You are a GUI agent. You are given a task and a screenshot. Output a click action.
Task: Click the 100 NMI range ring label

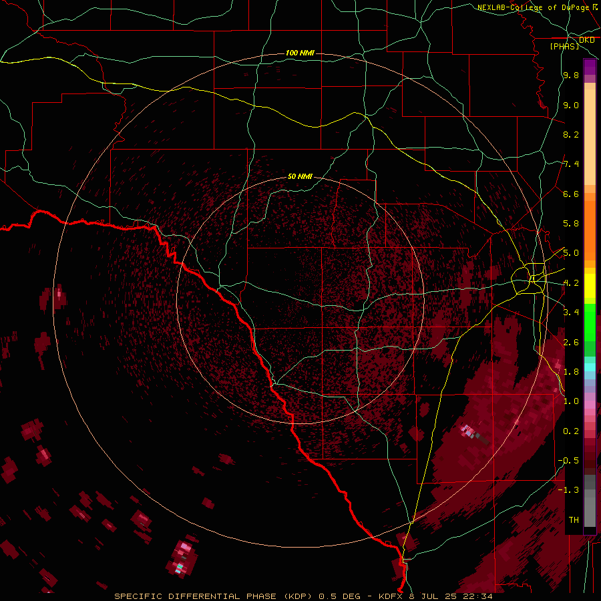tap(300, 53)
